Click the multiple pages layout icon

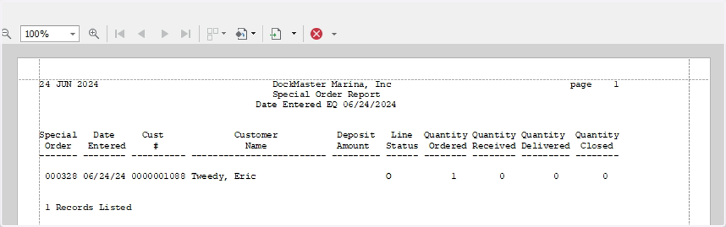click(x=212, y=34)
